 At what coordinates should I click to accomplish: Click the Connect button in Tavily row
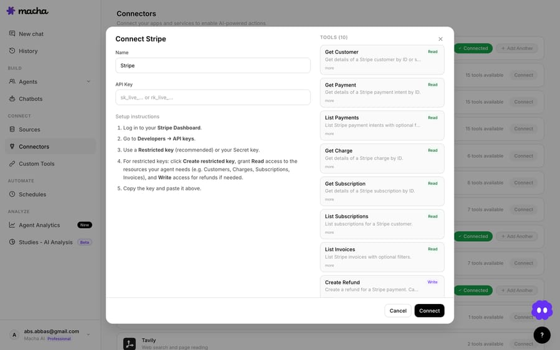523,344
